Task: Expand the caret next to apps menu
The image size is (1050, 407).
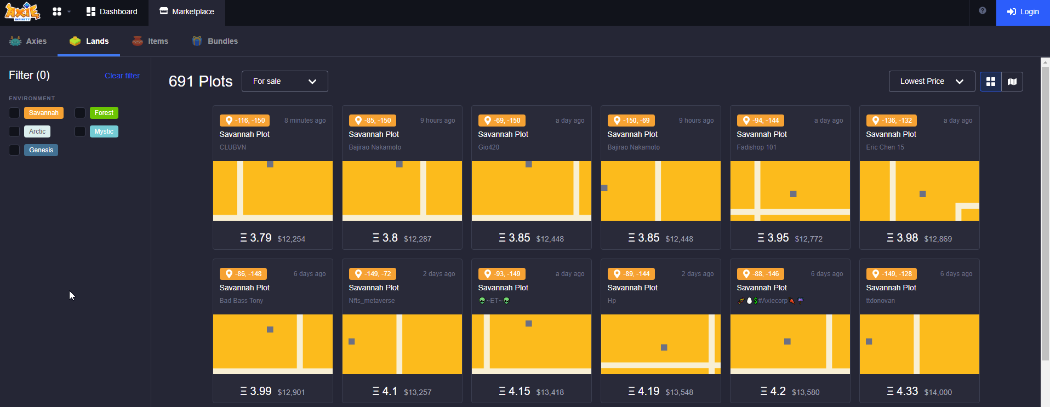Action: (69, 12)
